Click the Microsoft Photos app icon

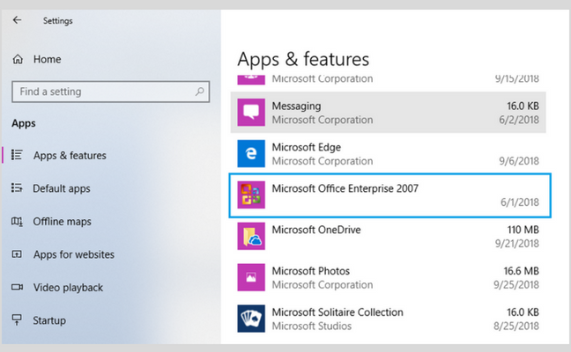251,277
